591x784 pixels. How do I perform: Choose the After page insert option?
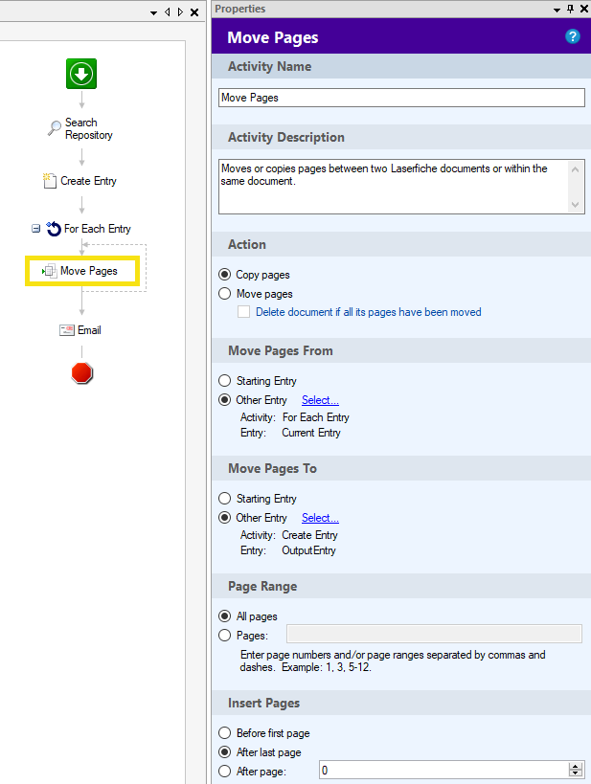[225, 771]
